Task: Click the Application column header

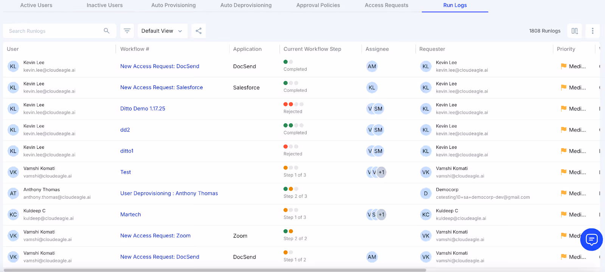Action: coord(247,49)
